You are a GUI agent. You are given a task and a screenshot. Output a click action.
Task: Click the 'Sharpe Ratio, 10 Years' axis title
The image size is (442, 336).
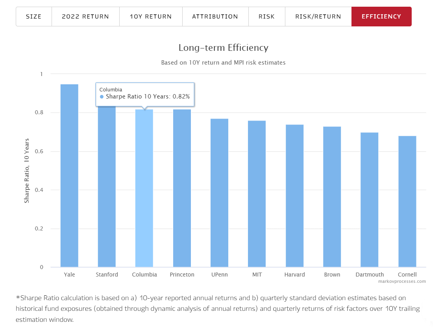tap(26, 171)
